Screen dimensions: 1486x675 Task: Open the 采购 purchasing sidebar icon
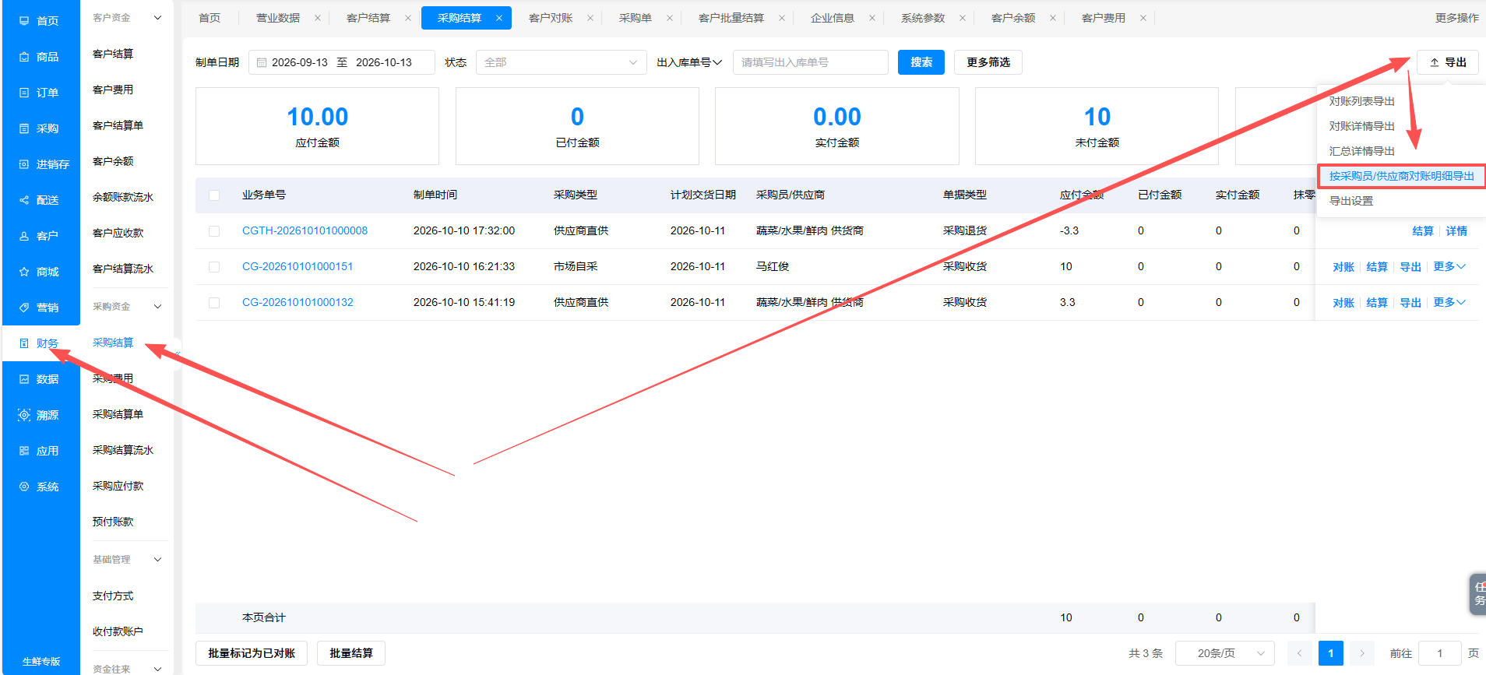24,128
